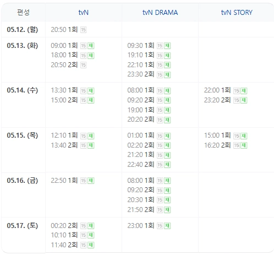
Task: Select the tvN DRAMA 21:20 1회 entry
Action: pos(149,155)
